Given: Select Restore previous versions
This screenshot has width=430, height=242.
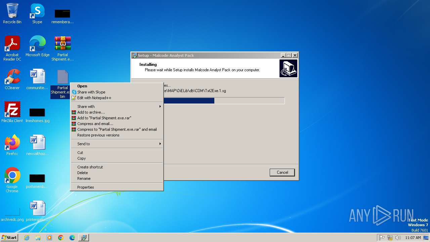Looking at the screenshot, I should tap(117, 135).
